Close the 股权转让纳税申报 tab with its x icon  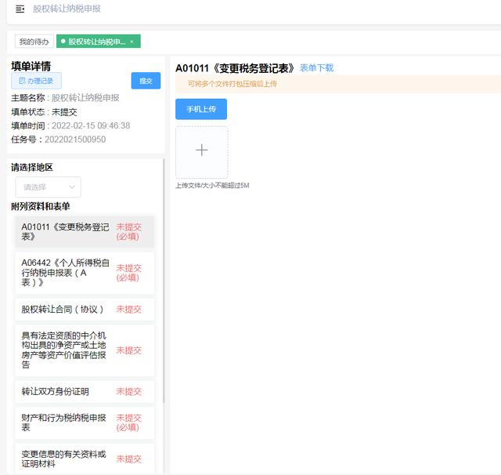132,42
